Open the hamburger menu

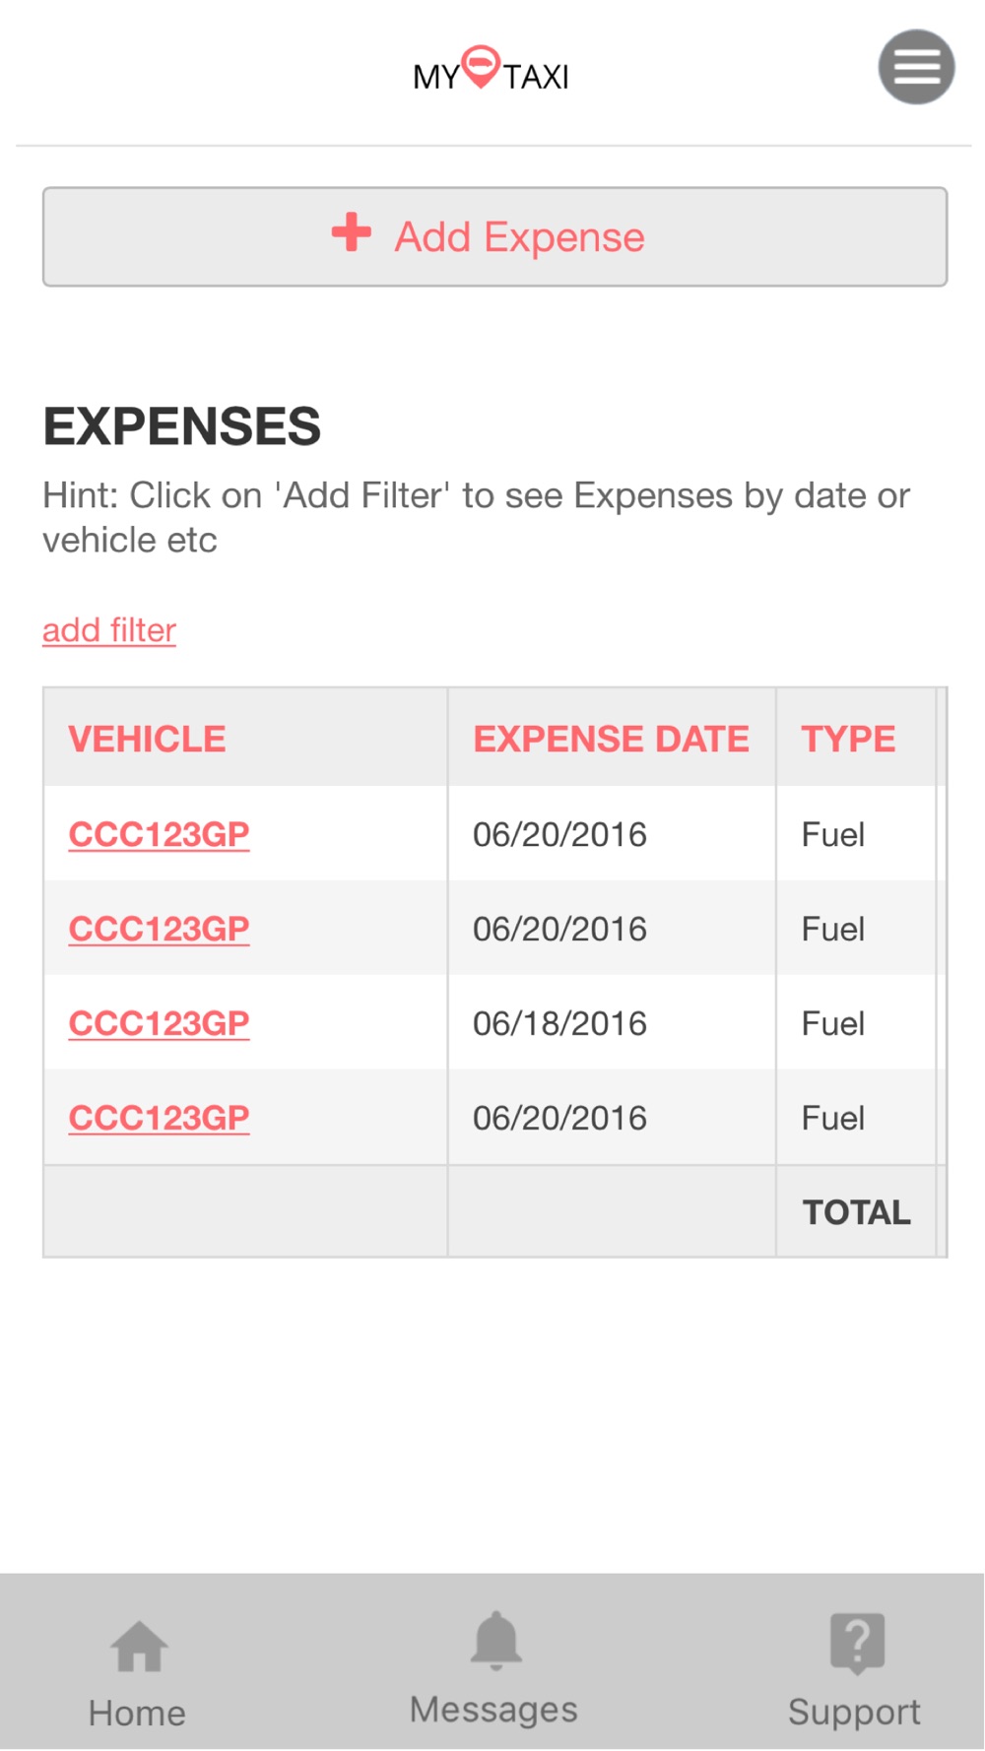click(916, 67)
